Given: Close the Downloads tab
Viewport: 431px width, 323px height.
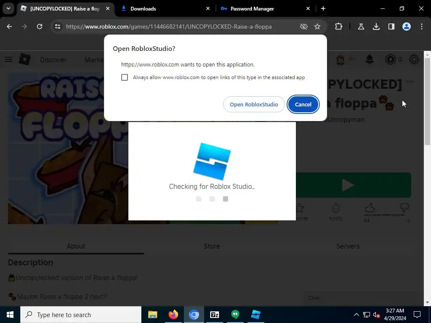Looking at the screenshot, I should pos(208,8).
